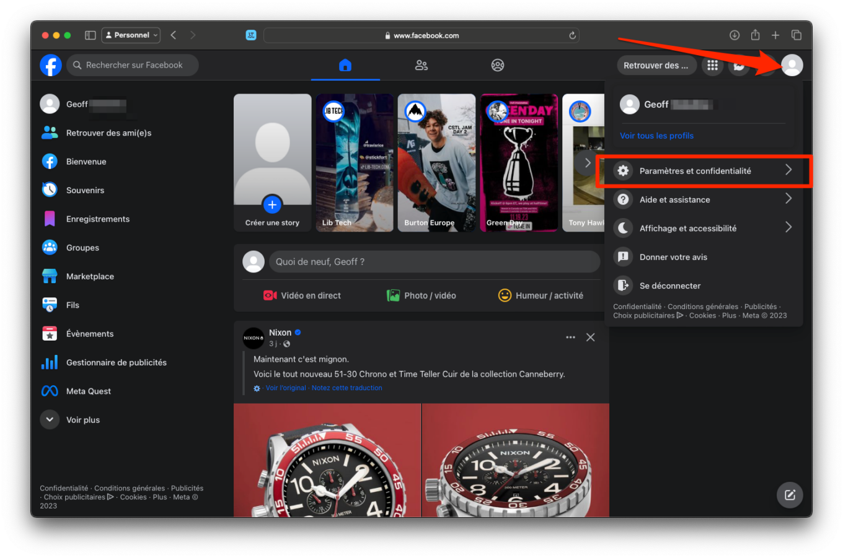Select Geoff's profile in account dropdown
Image resolution: width=843 pixels, height=558 pixels.
point(704,105)
